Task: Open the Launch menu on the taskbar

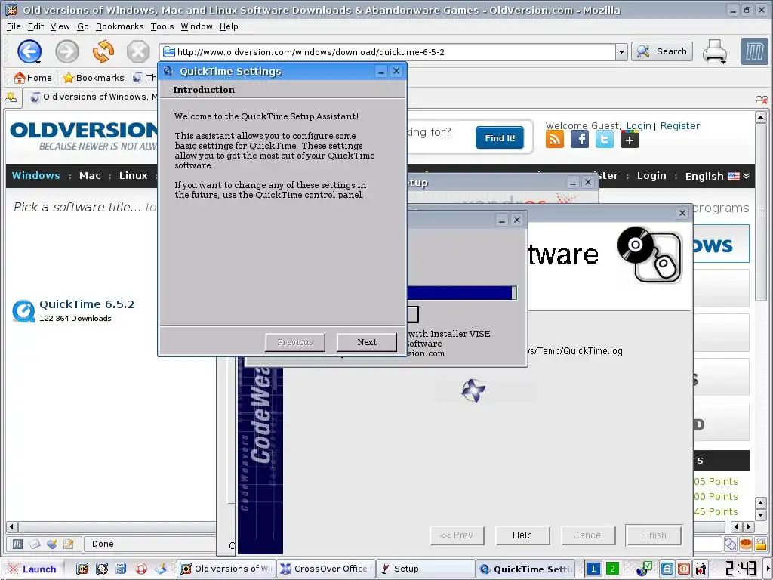Action: pyautogui.click(x=32, y=569)
